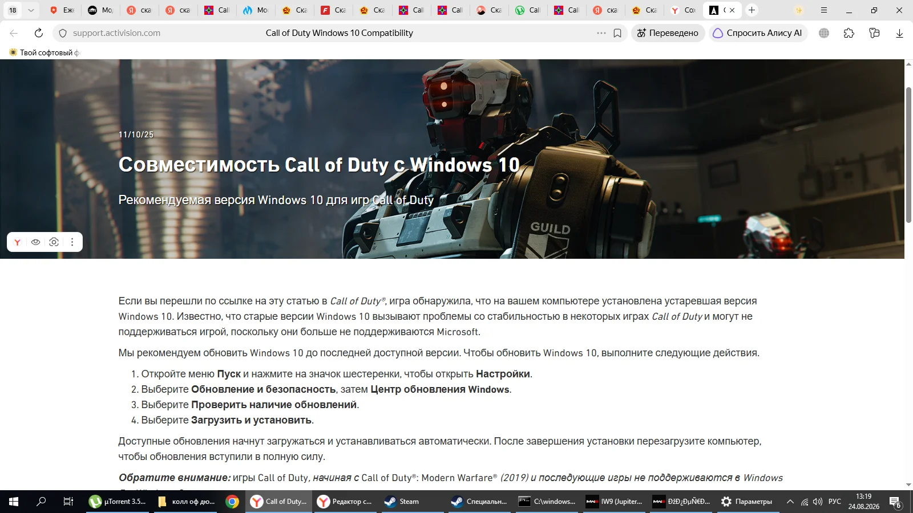This screenshot has width=913, height=513.
Task: Click the scrollbar up arrow
Action: [x=908, y=64]
